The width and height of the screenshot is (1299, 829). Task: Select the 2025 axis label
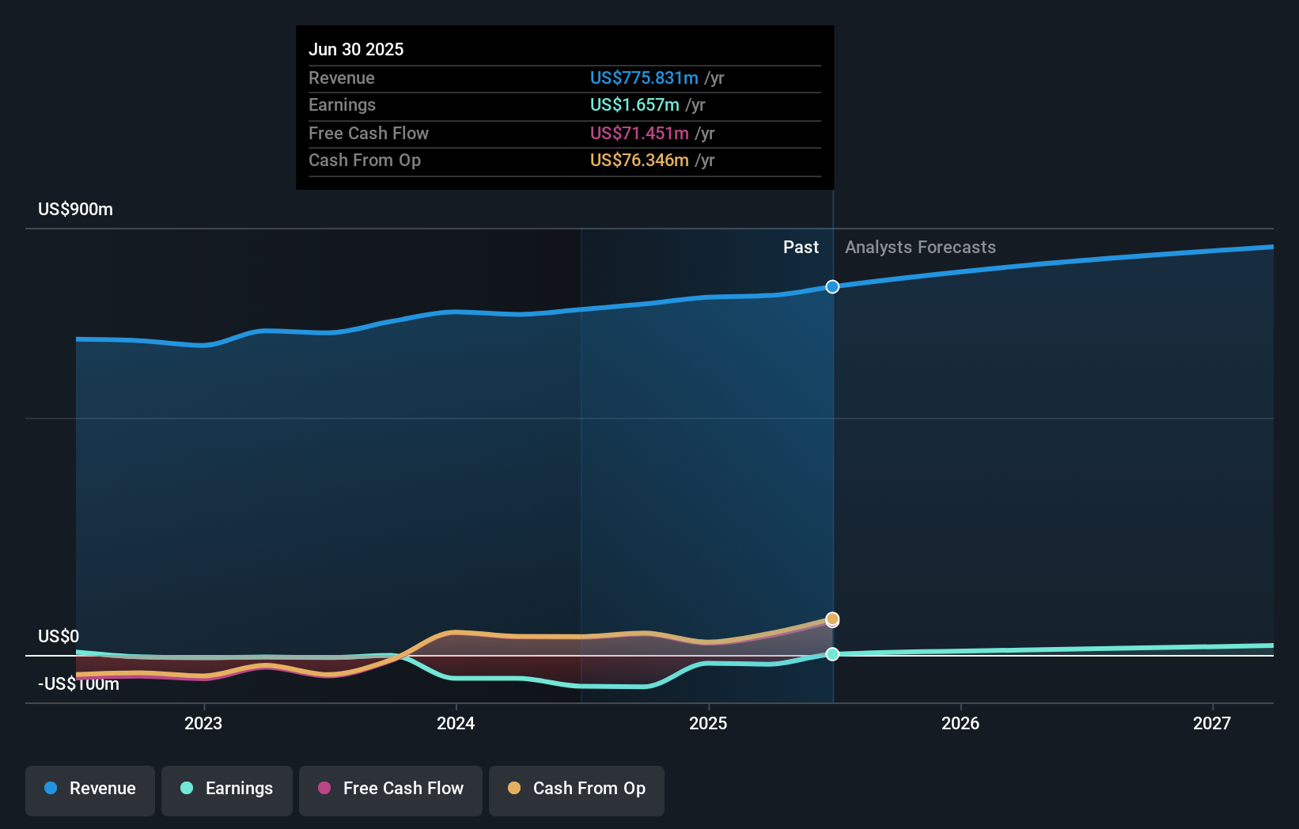point(709,722)
